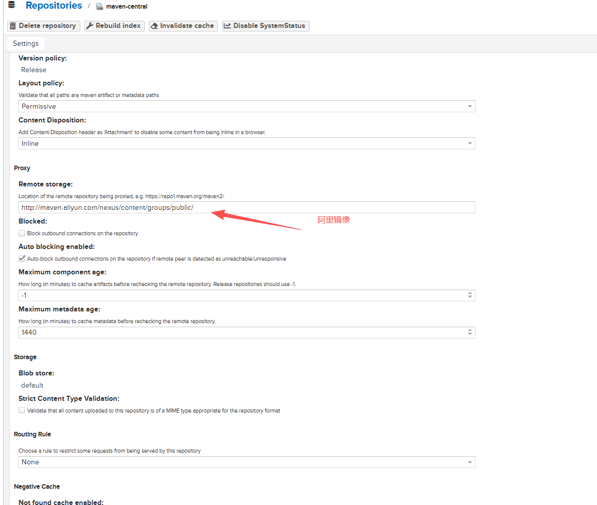
Task: Select the Settings tab
Action: tap(26, 43)
